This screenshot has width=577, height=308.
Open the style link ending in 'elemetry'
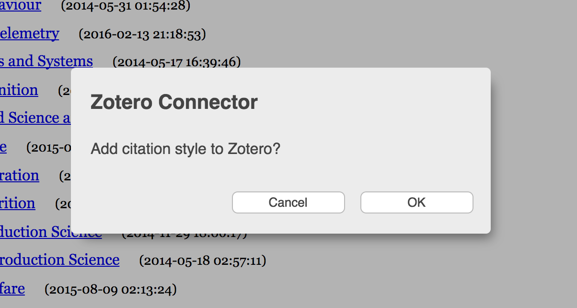pos(29,34)
